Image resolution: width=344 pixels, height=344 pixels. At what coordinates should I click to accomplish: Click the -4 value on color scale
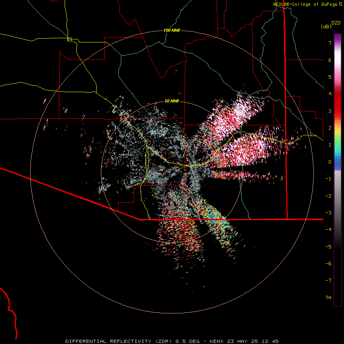pyautogui.click(x=328, y=230)
